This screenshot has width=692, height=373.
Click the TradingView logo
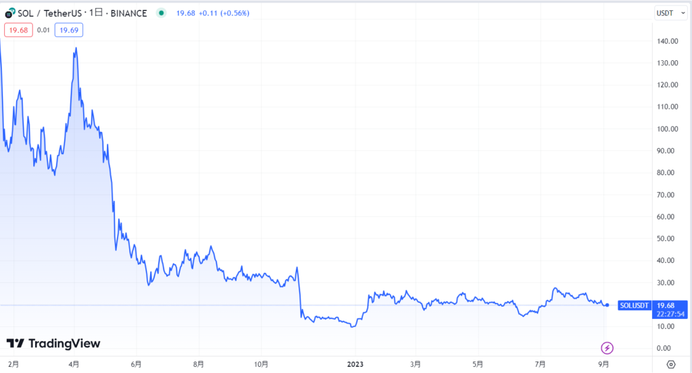point(53,343)
